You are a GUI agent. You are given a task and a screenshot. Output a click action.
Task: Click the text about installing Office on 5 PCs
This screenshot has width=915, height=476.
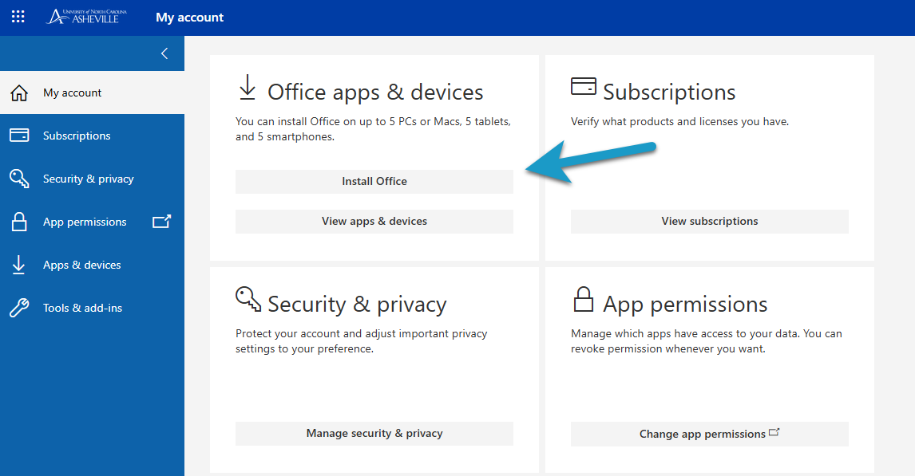tap(374, 129)
